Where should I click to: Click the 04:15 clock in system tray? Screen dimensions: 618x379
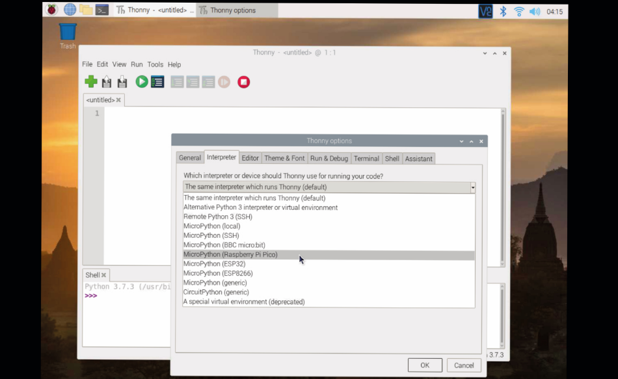554,12
